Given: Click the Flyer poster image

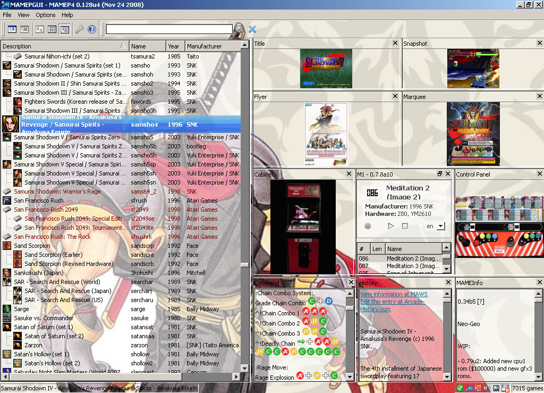Looking at the screenshot, I should click(x=326, y=133).
